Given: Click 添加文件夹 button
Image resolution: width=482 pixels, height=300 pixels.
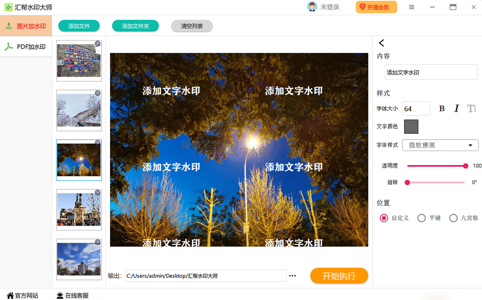Looking at the screenshot, I should [x=135, y=26].
